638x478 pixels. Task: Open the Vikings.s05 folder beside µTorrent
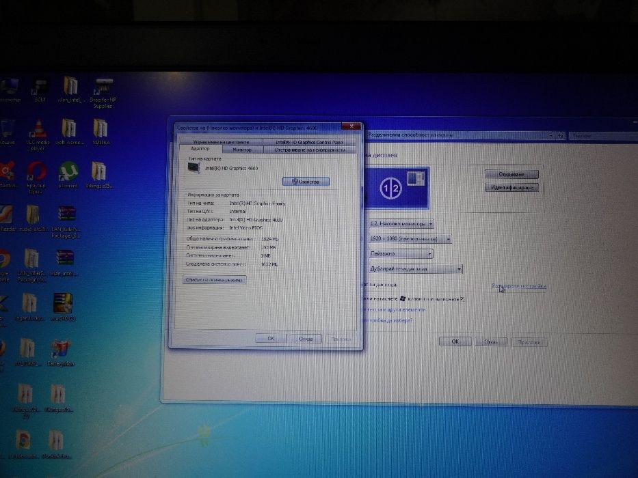pos(99,175)
